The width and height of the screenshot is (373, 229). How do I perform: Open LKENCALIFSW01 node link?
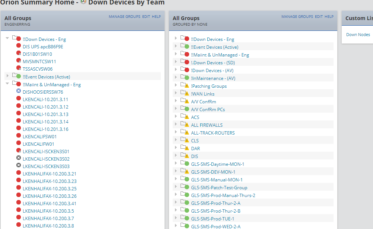point(40,137)
